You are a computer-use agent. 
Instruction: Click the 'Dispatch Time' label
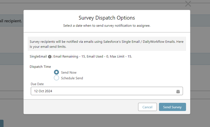click(x=40, y=67)
